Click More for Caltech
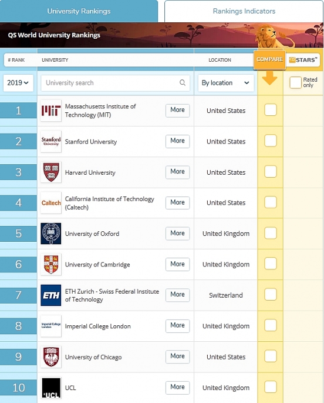324x403 pixels. [x=178, y=202]
